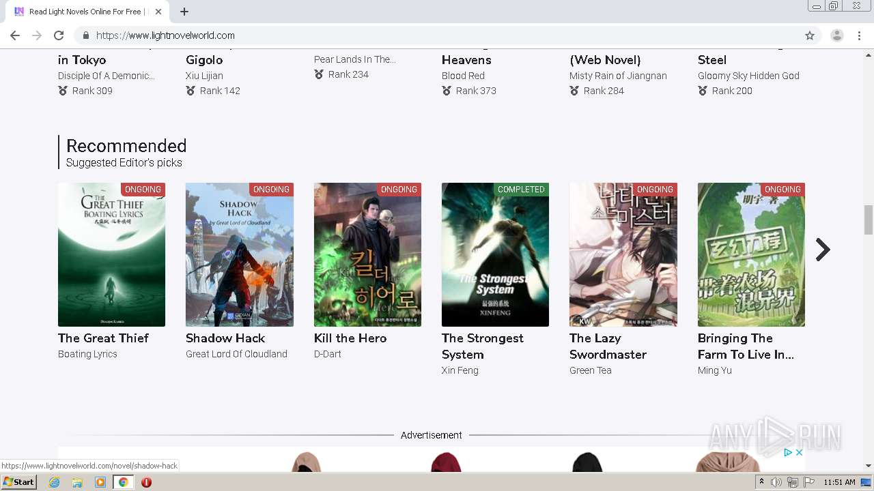Image resolution: width=874 pixels, height=491 pixels.
Task: Open the Chrome three-dot menu
Action: click(859, 35)
